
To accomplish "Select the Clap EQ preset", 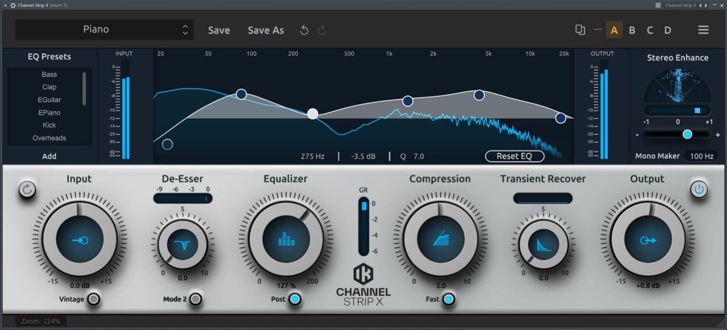I will point(49,87).
